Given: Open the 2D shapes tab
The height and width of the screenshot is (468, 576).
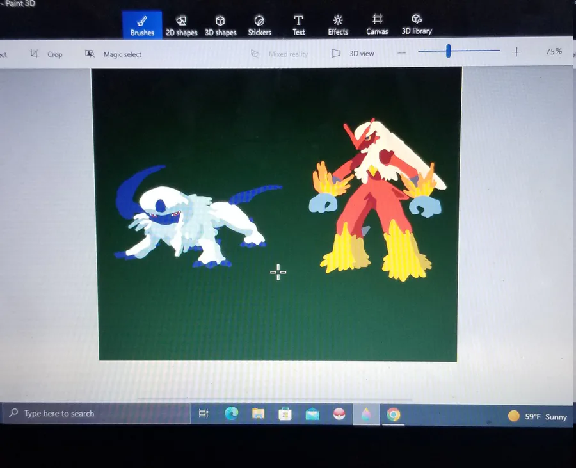Looking at the screenshot, I should click(x=182, y=26).
